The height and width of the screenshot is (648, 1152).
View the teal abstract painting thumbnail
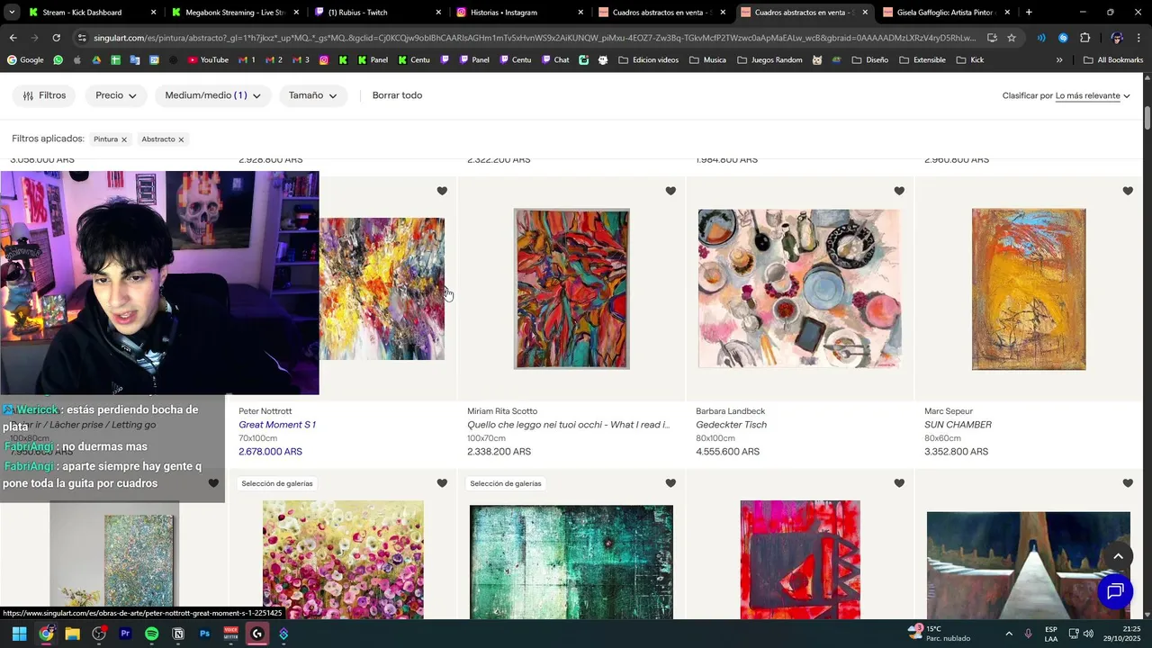pyautogui.click(x=571, y=562)
